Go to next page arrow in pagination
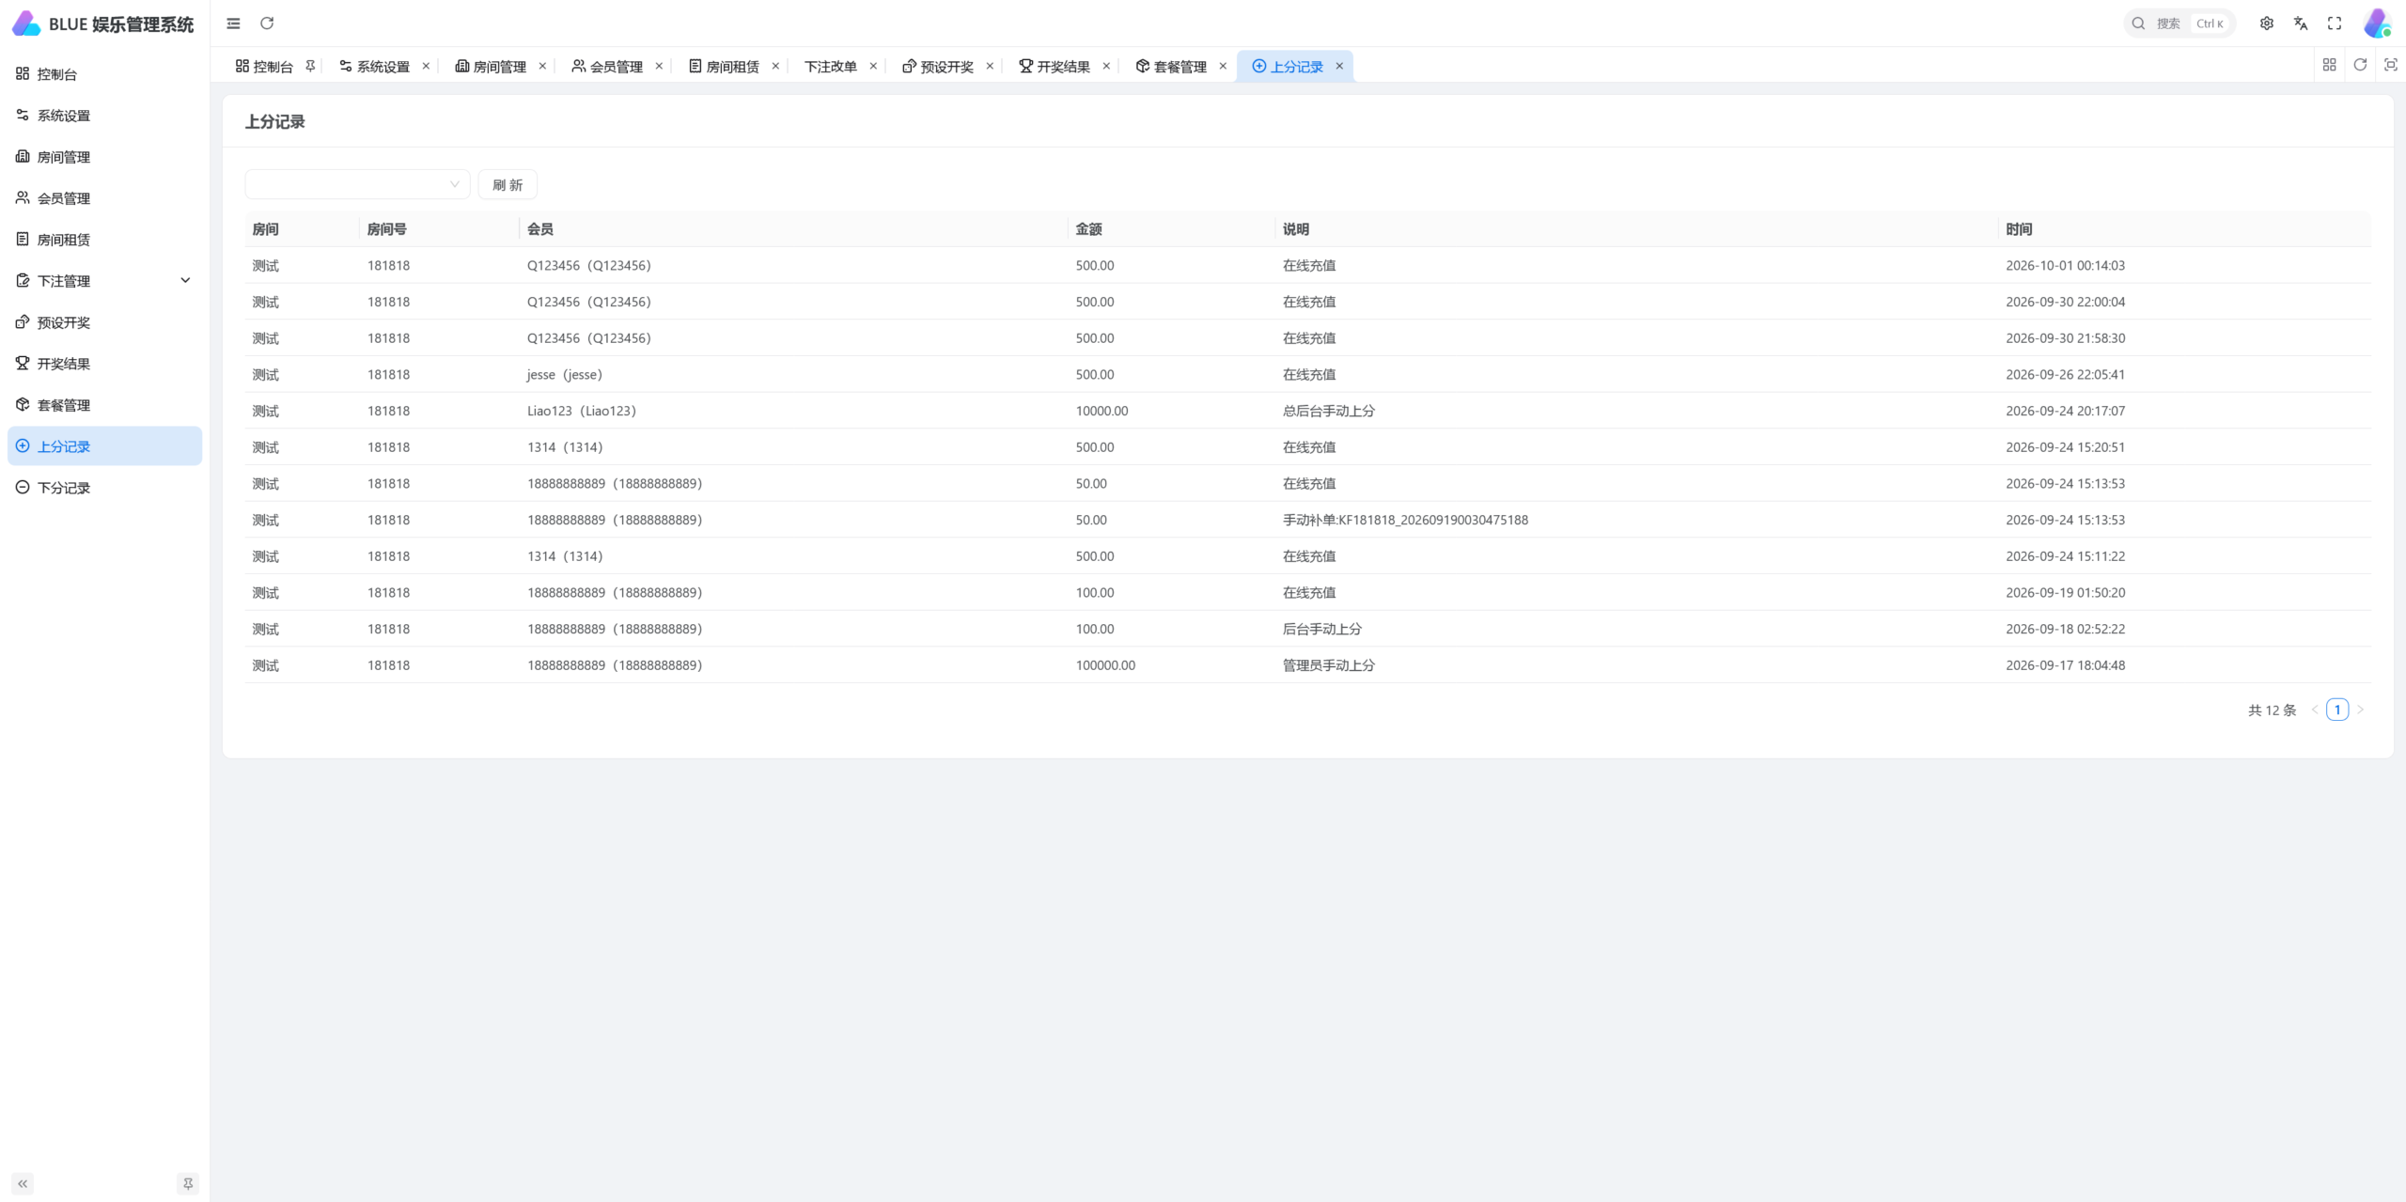This screenshot has width=2406, height=1202. (2360, 710)
